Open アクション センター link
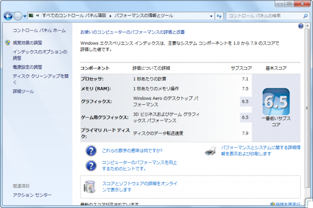The width and height of the screenshot is (313, 208). click(x=32, y=195)
